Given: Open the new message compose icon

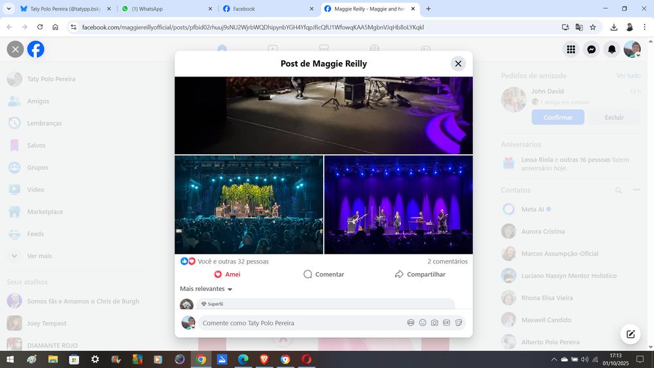Looking at the screenshot, I should [630, 334].
